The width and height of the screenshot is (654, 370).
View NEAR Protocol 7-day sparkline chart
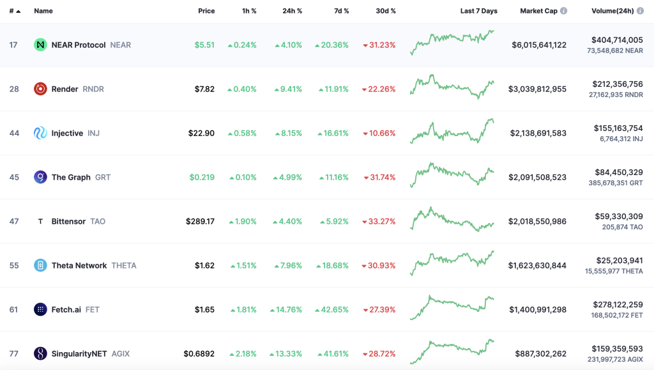click(452, 43)
